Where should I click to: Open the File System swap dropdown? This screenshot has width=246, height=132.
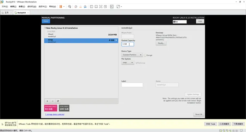(128, 62)
